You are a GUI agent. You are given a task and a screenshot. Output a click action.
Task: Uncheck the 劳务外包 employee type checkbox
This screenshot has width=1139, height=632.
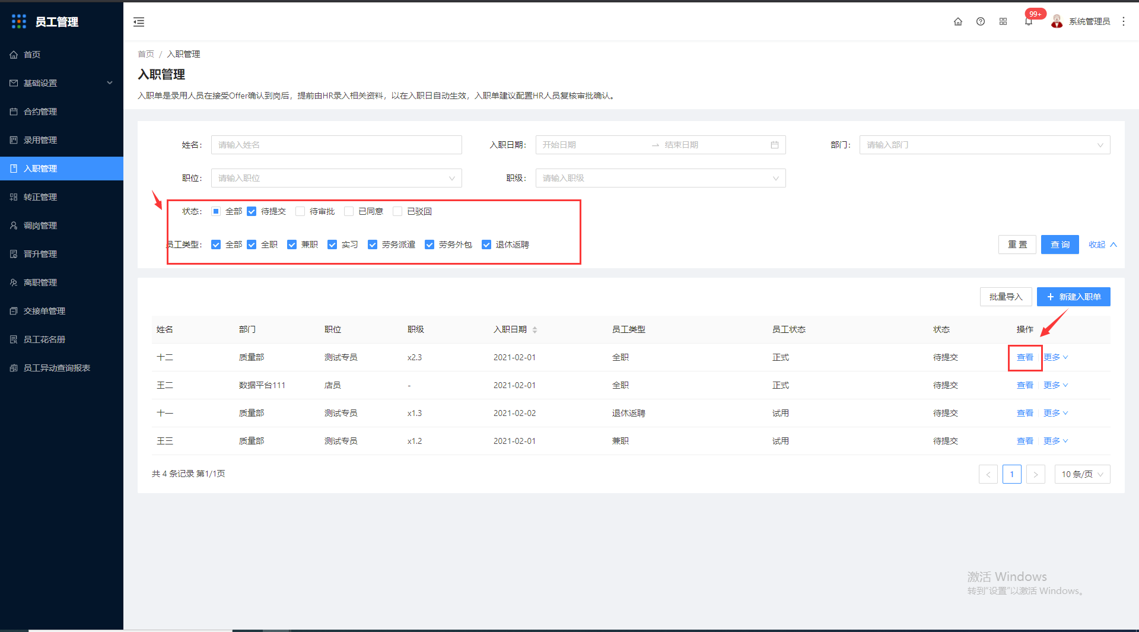point(429,244)
